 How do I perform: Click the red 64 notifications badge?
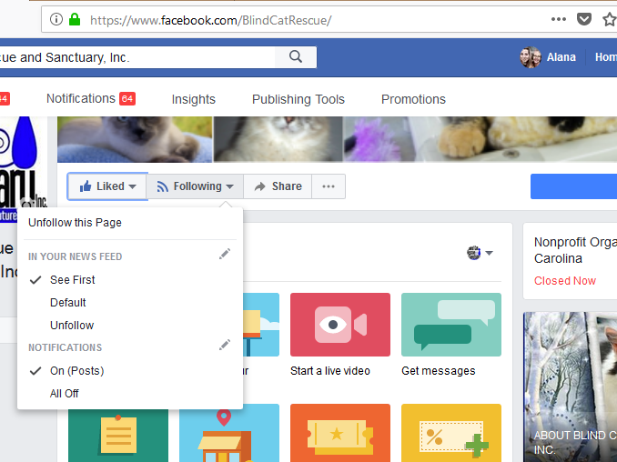click(x=127, y=98)
